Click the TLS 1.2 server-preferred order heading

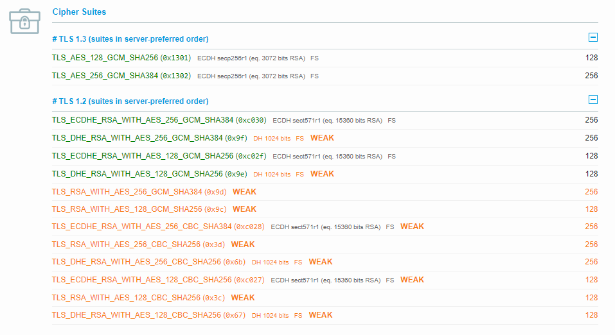click(130, 101)
